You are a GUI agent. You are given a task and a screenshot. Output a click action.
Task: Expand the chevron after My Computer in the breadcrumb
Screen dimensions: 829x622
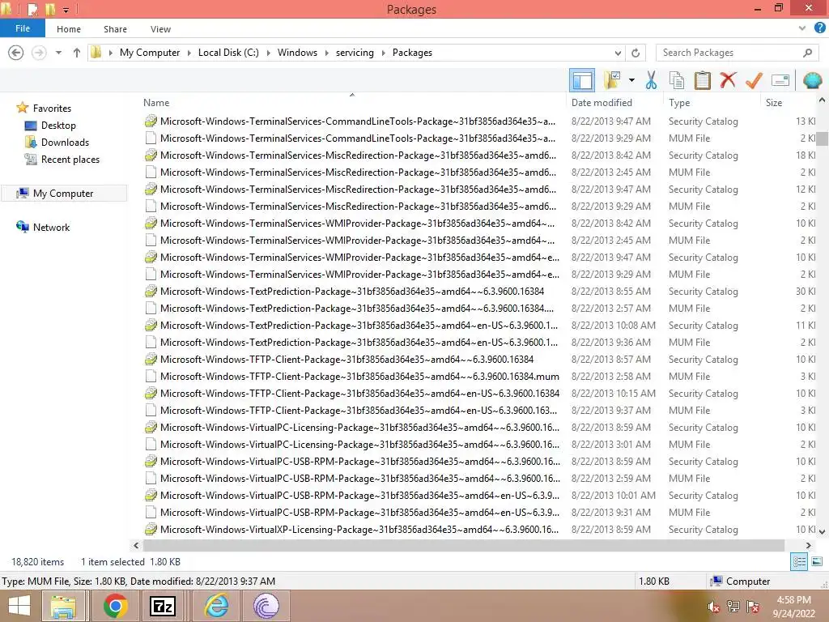click(189, 53)
